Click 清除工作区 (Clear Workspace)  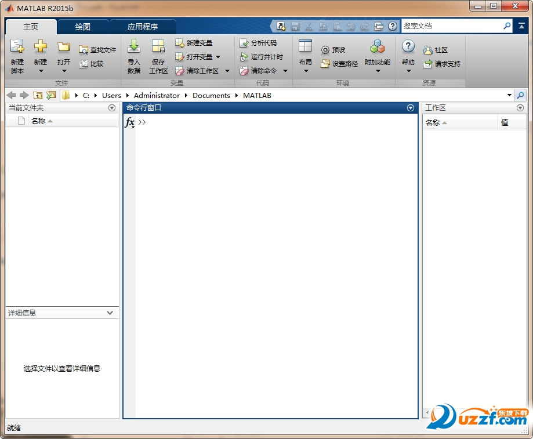(x=197, y=71)
